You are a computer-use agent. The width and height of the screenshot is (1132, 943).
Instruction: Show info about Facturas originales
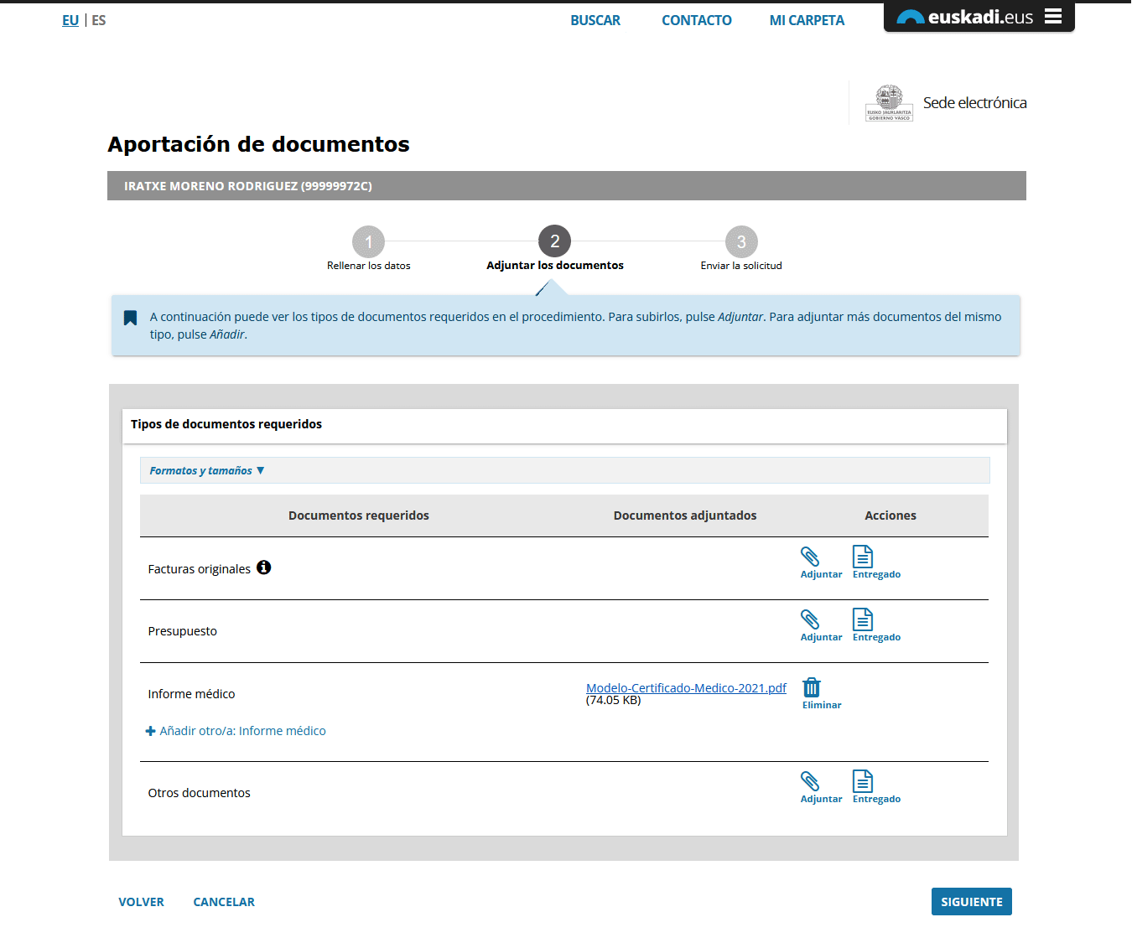(263, 567)
